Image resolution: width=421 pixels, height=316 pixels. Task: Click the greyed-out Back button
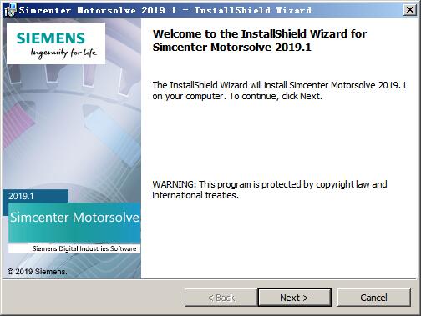click(x=221, y=298)
